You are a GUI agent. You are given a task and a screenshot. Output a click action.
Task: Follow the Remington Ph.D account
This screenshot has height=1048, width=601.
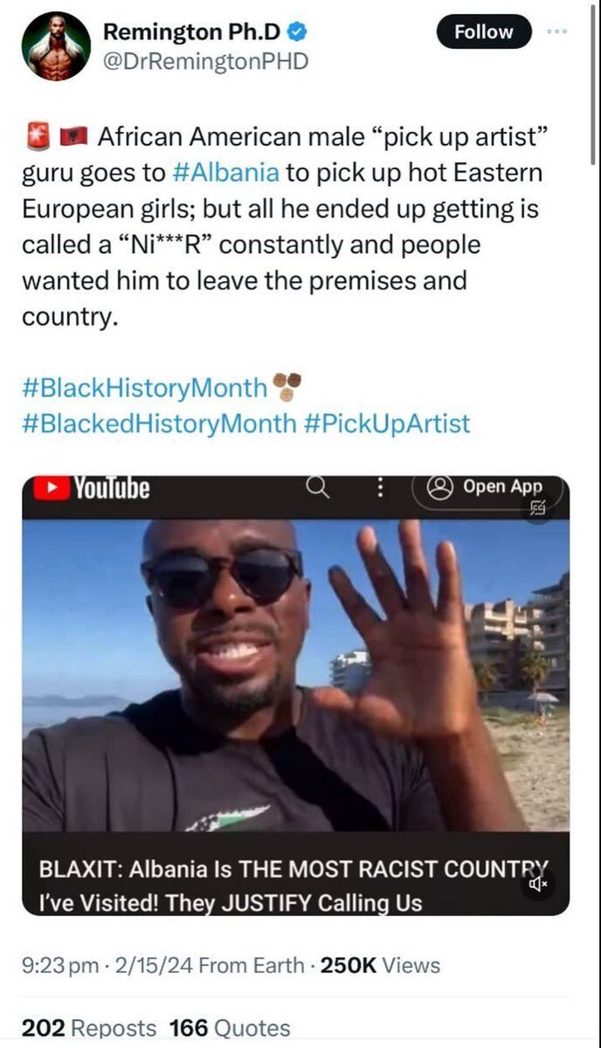[483, 32]
